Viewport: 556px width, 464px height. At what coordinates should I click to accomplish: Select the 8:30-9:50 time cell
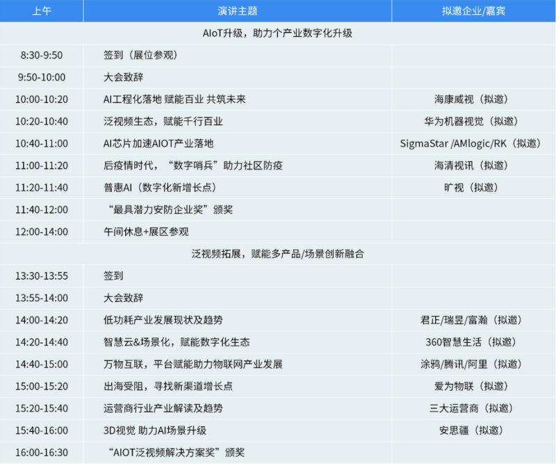point(41,55)
